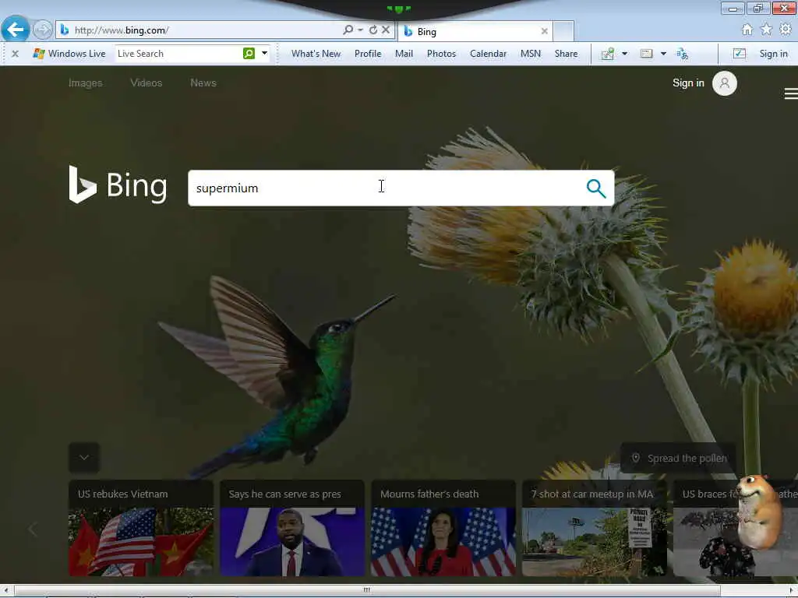
Task: Open the US braces news card
Action: pyautogui.click(x=736, y=528)
